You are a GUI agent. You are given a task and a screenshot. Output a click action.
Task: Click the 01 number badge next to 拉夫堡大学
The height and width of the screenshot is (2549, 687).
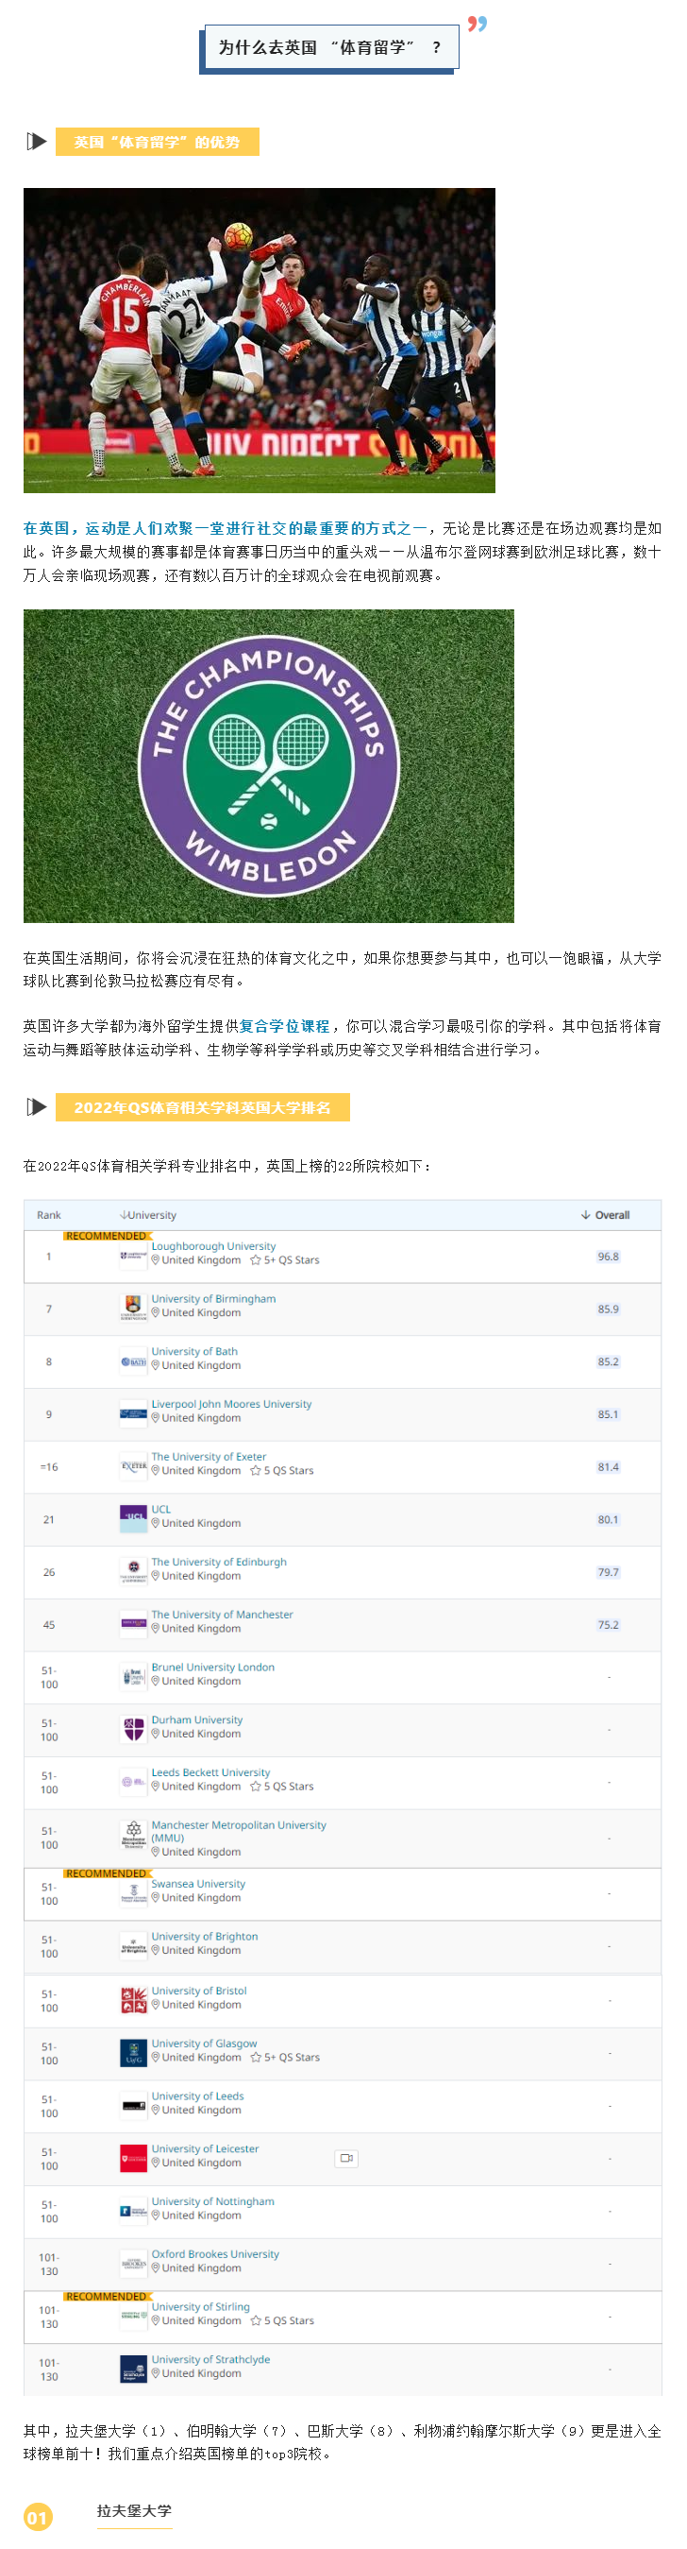[x=38, y=2516]
